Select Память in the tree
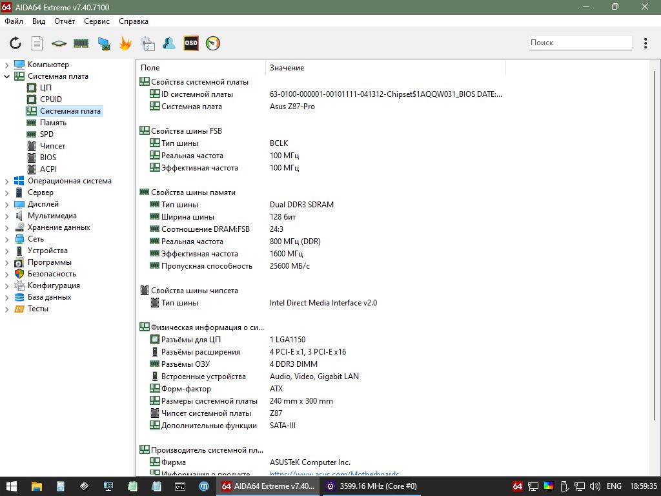 [53, 123]
